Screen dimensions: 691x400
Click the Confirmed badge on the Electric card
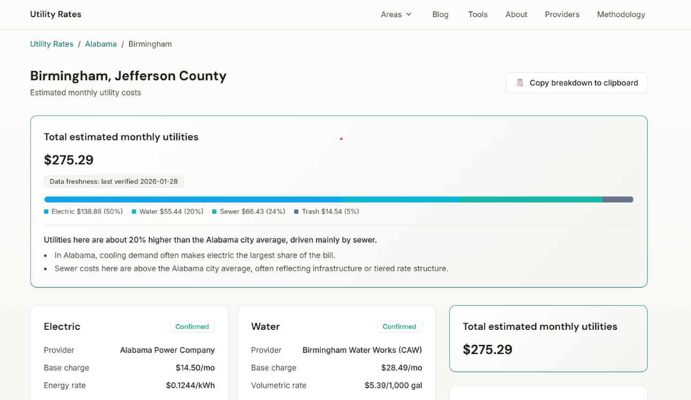[192, 326]
